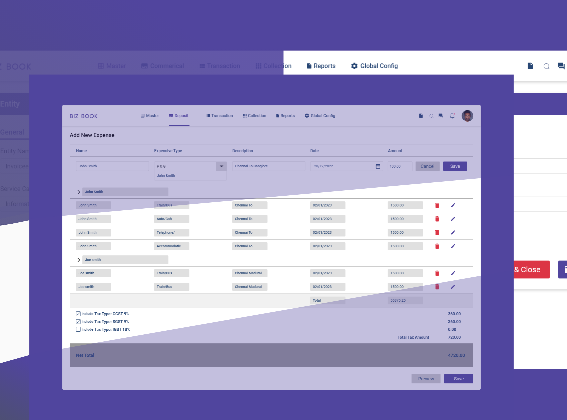This screenshot has width=567, height=420.
Task: Open the Master menu
Action: pyautogui.click(x=150, y=116)
